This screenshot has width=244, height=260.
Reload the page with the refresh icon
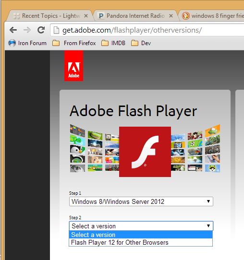pyautogui.click(x=41, y=30)
